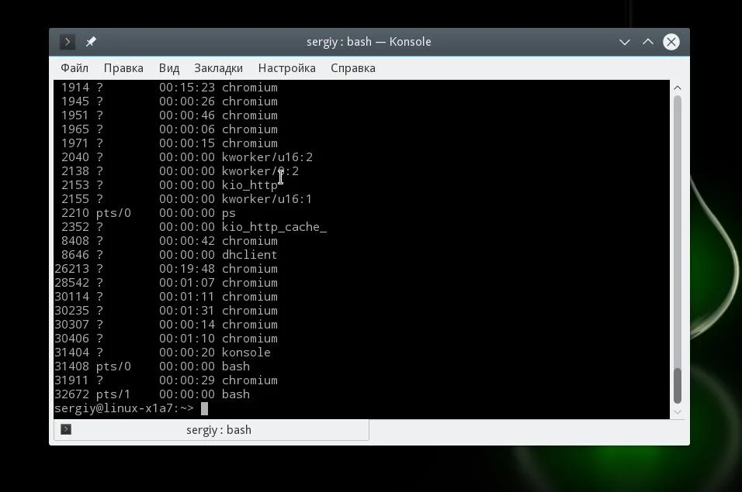Click the kio_http_cache_ process line
This screenshot has height=492, width=742.
tap(193, 227)
